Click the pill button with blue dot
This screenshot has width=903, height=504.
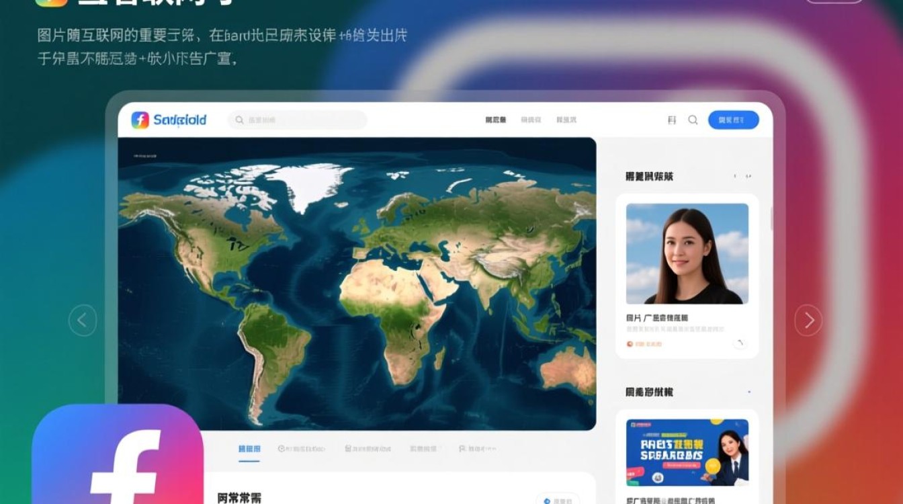tap(558, 500)
